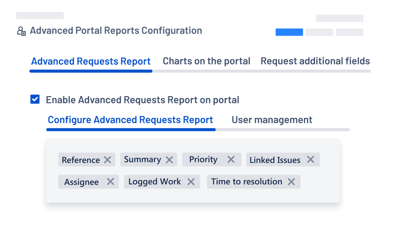This screenshot has height=226, width=396.
Task: Select the Advanced Requests Report tab
Action: [90, 61]
